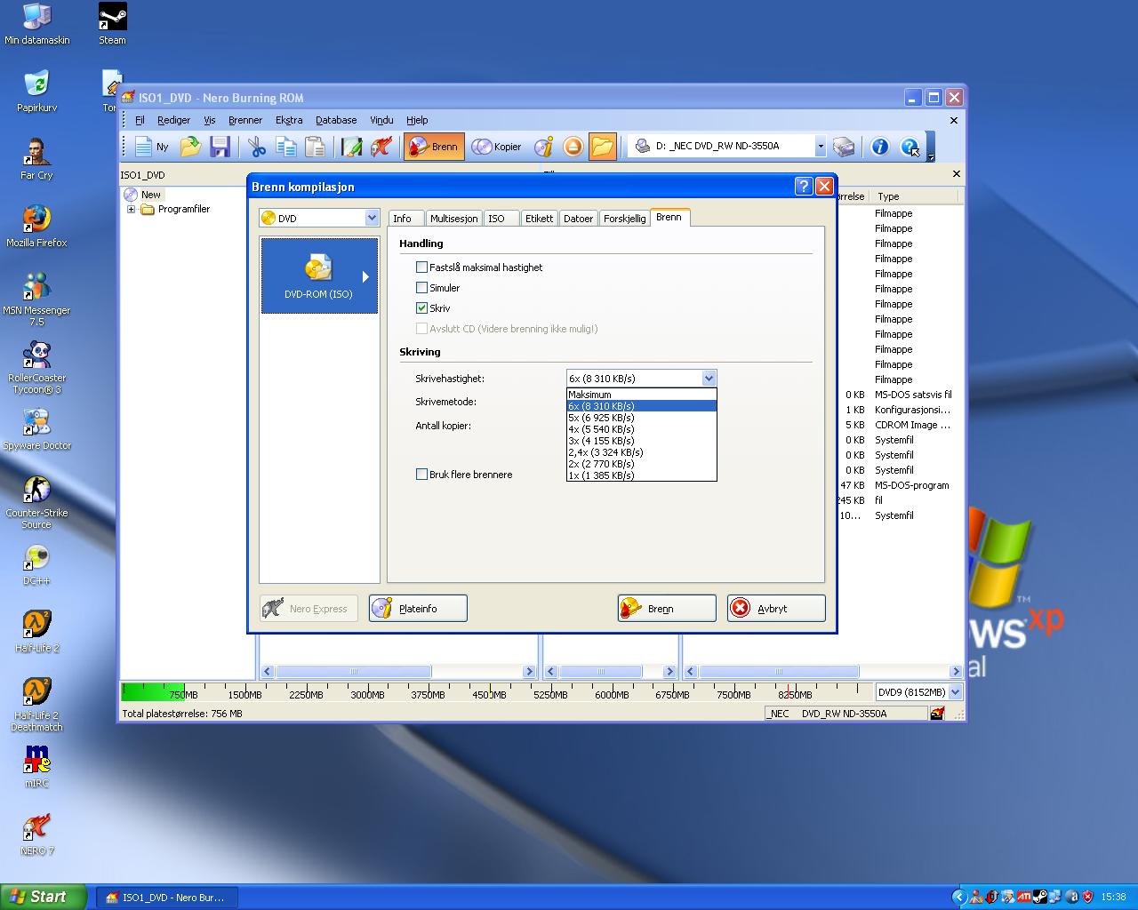
Task: Open Far Cry desktop shortcut
Action: coord(36,158)
